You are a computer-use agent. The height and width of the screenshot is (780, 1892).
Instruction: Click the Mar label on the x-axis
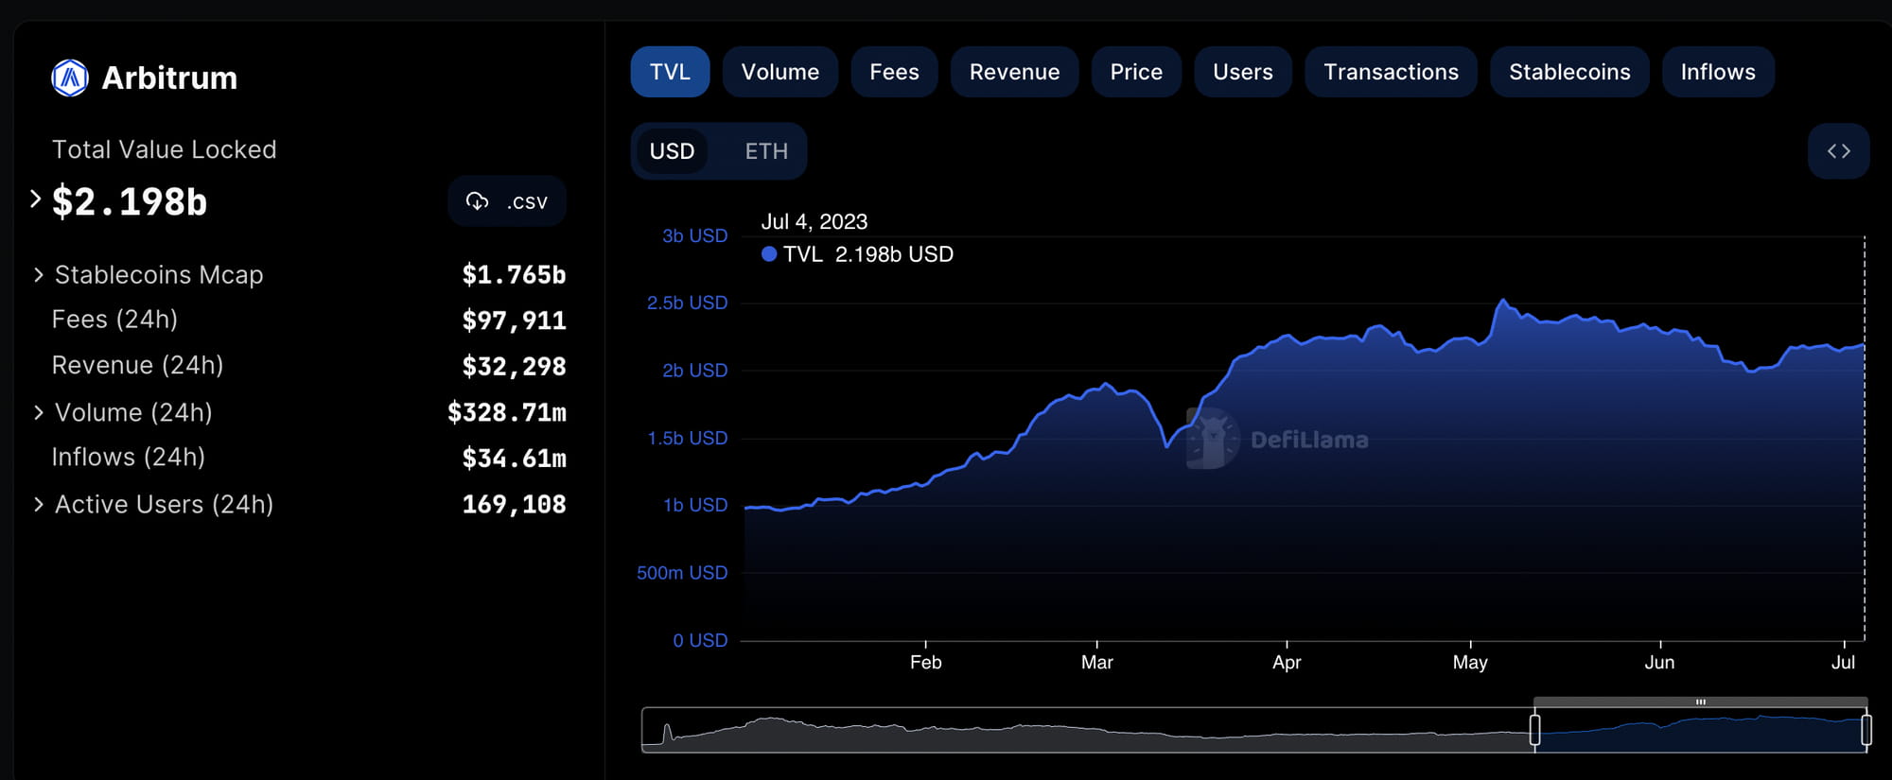pos(1096,662)
